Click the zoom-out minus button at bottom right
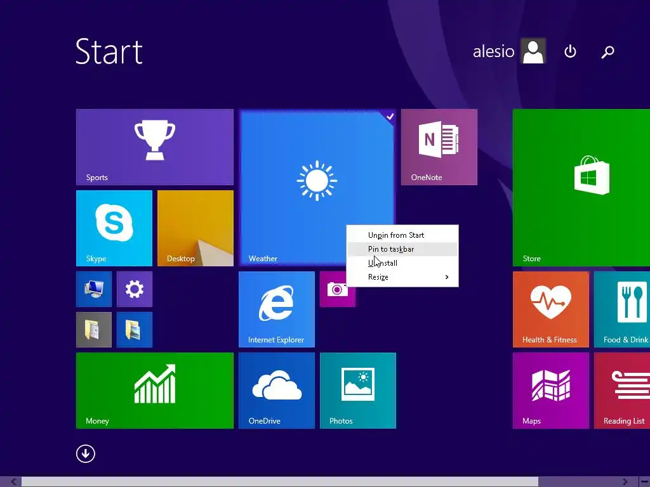 point(644,482)
